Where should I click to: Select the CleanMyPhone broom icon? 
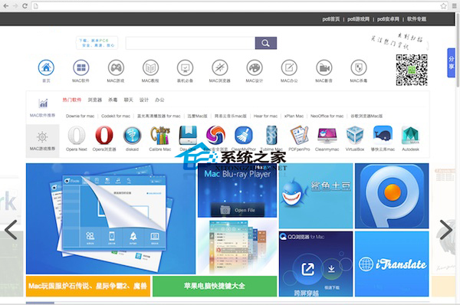244,135
